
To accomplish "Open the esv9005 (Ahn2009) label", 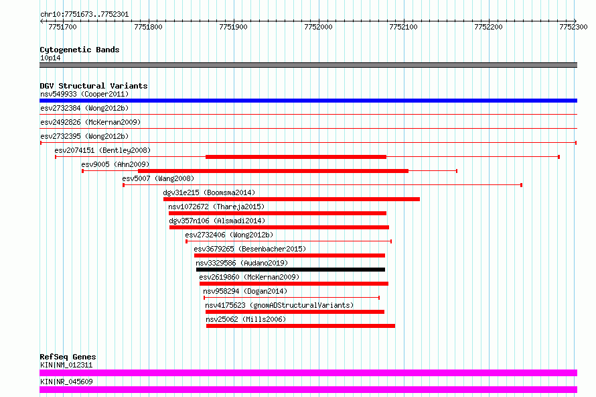I will pos(115,164).
